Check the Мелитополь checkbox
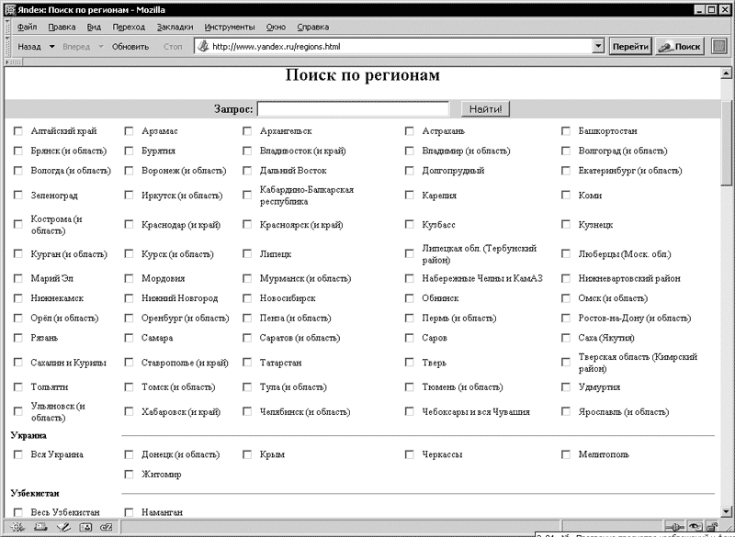This screenshot has height=537, width=735. point(566,454)
